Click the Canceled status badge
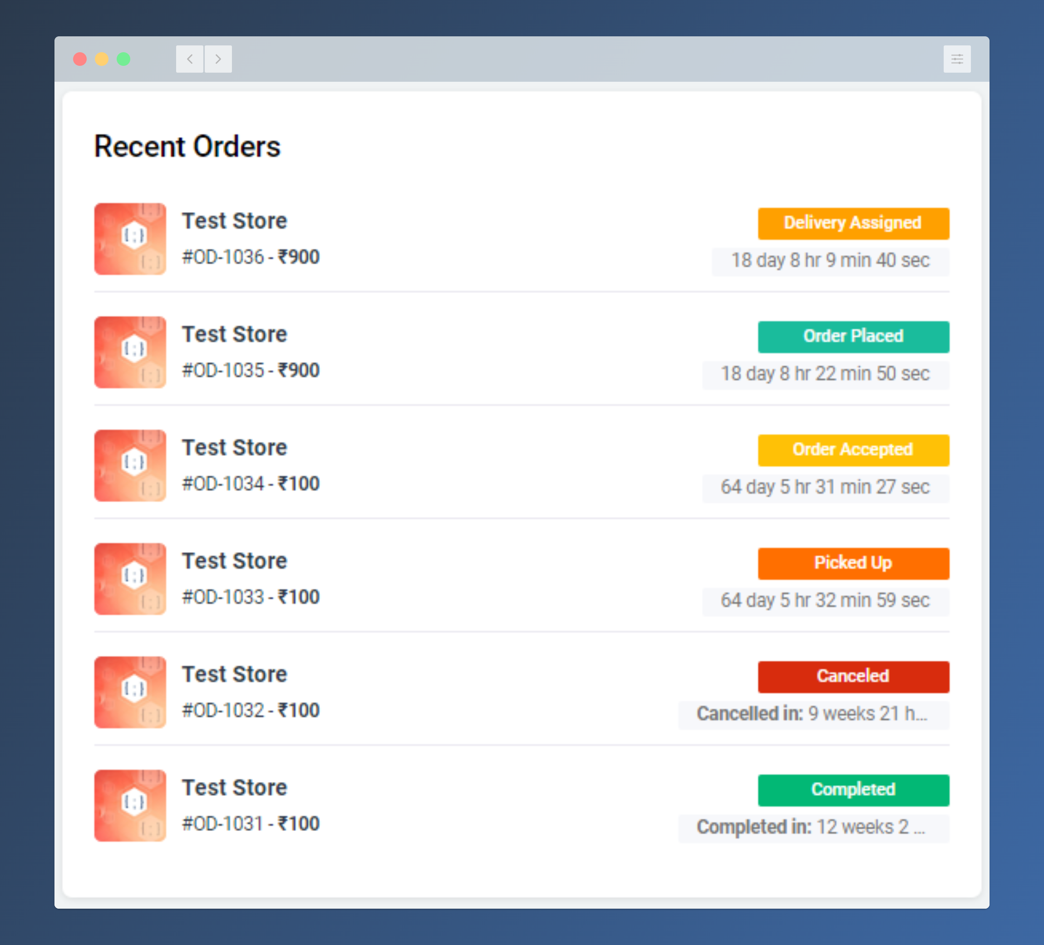Screen dimensions: 1044x945 coord(853,677)
